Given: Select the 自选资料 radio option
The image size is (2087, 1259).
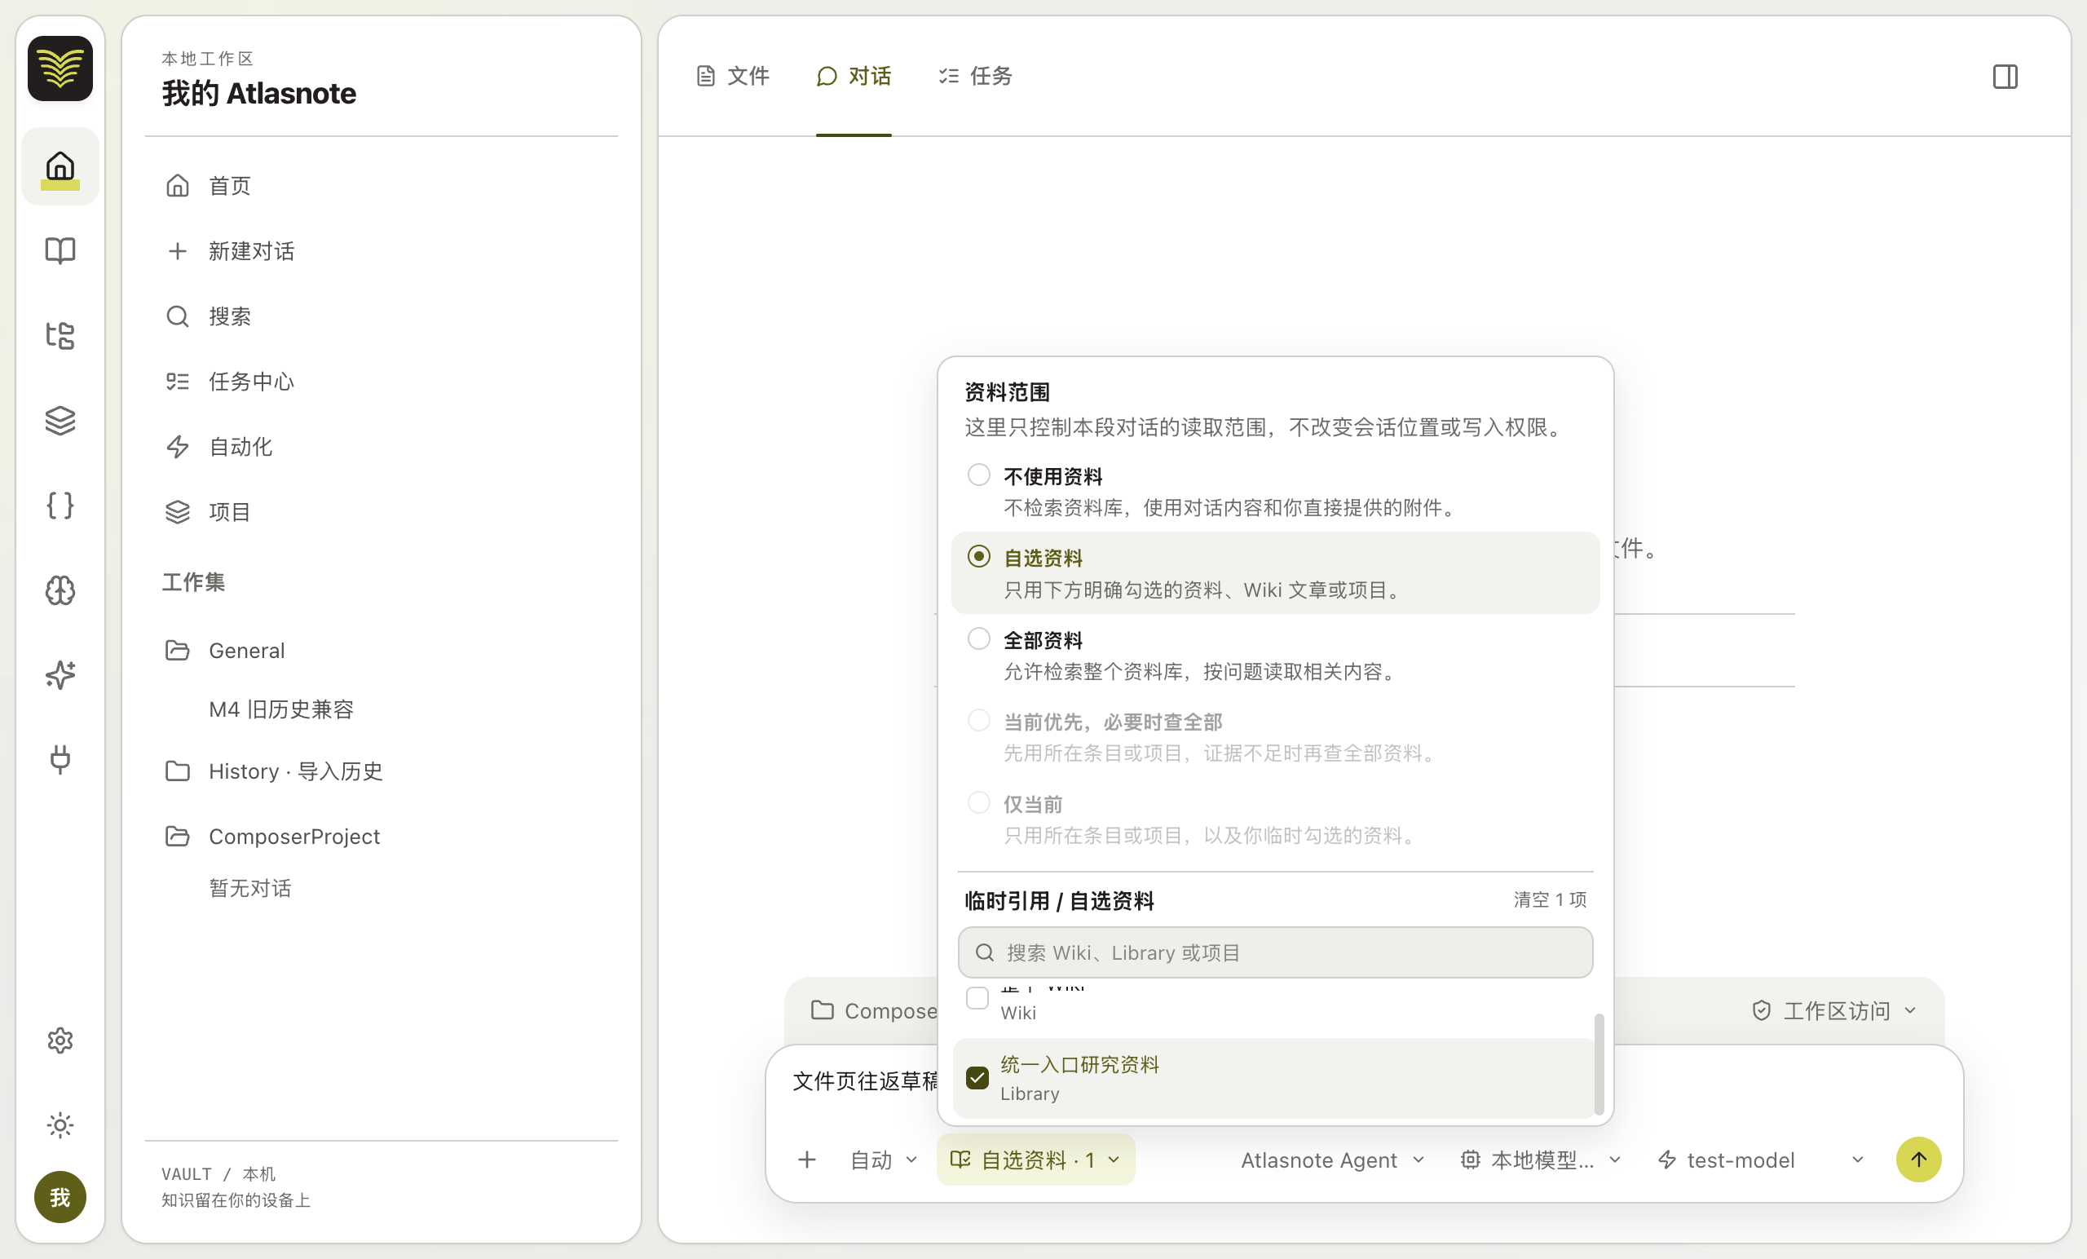Looking at the screenshot, I should (1275, 572).
